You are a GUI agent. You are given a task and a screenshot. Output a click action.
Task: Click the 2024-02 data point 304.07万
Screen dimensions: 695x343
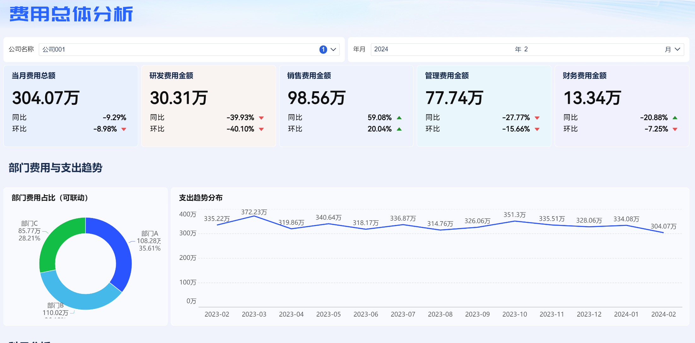663,233
